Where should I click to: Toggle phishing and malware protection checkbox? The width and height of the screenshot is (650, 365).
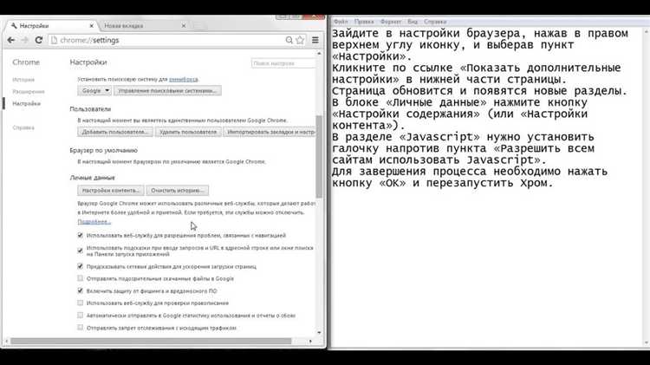click(80, 290)
